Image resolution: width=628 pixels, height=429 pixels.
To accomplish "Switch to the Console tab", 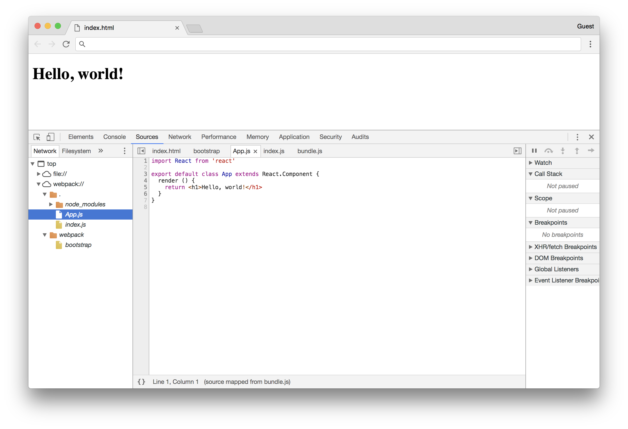I will [114, 137].
